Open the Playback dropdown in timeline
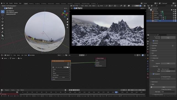This screenshot has height=100, width=177. 7,90
